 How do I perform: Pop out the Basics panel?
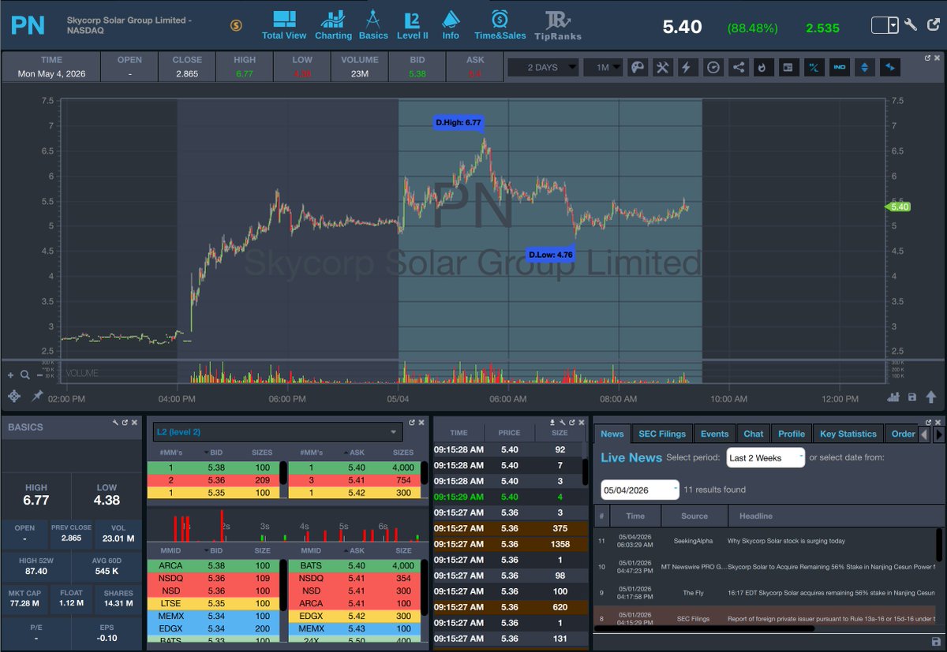[124, 423]
